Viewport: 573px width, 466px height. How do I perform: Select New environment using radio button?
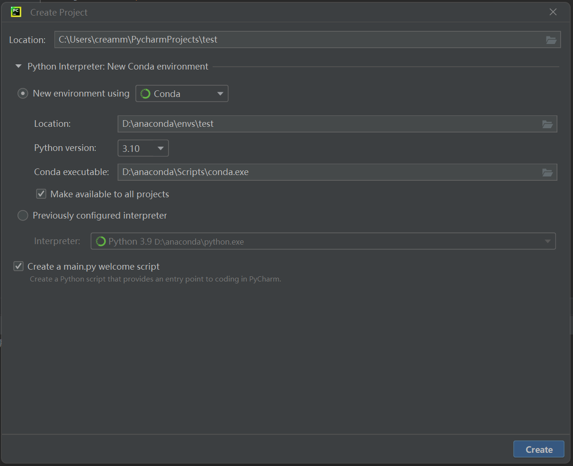coord(23,94)
